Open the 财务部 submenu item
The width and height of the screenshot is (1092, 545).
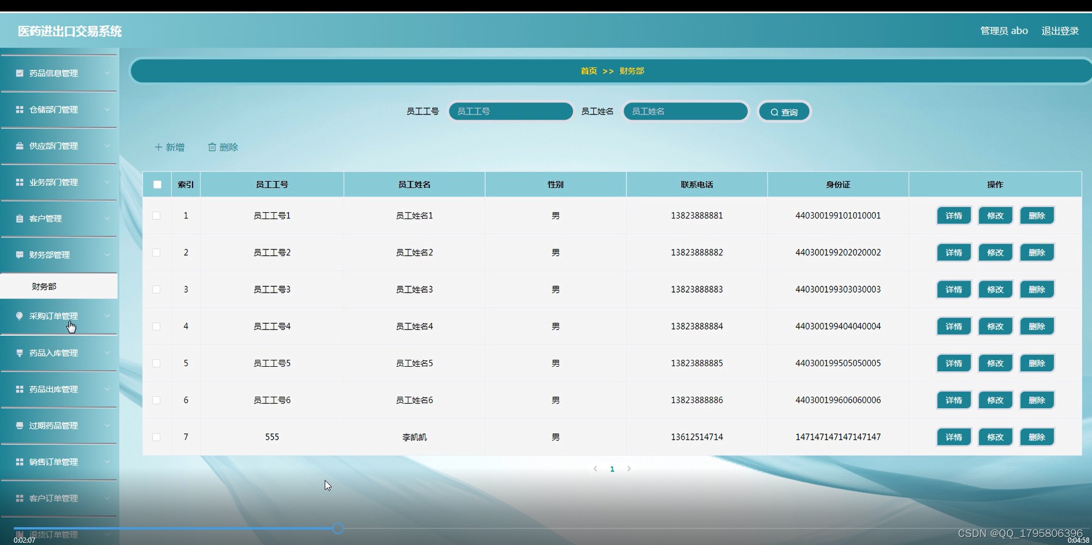[59, 286]
